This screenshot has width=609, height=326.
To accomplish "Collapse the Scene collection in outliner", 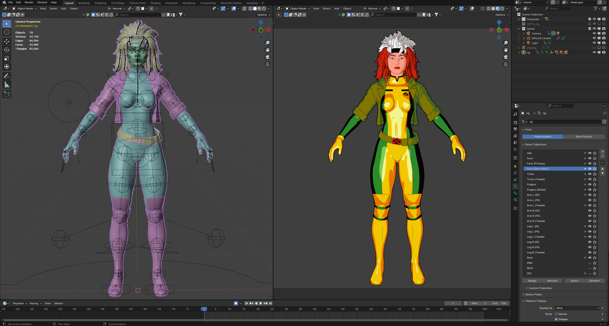I will pyautogui.click(x=519, y=28).
